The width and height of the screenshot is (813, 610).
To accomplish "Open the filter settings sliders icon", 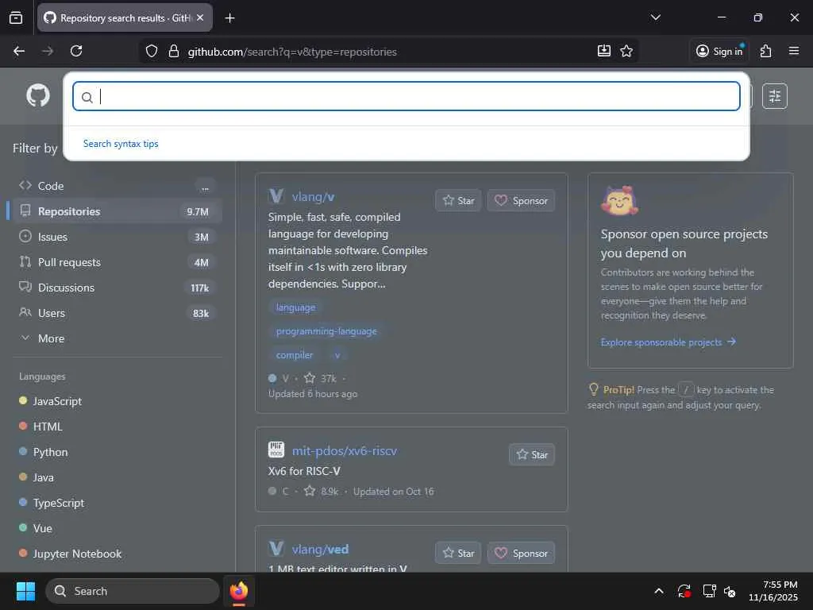I will point(775,96).
